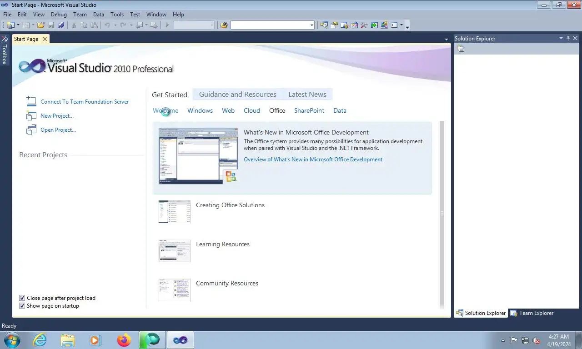Viewport: 582px width, 349px height.
Task: Click the Save toolbar icon
Action: tap(51, 25)
